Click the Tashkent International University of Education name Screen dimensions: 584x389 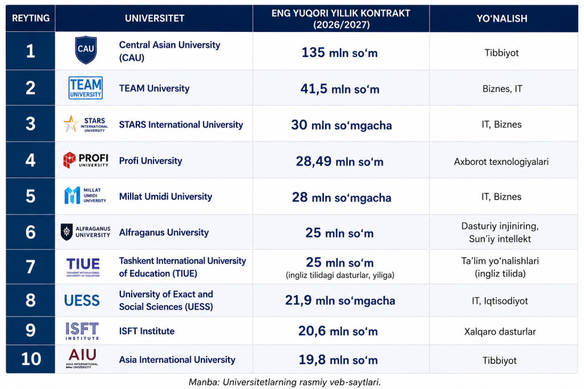pyautogui.click(x=182, y=267)
